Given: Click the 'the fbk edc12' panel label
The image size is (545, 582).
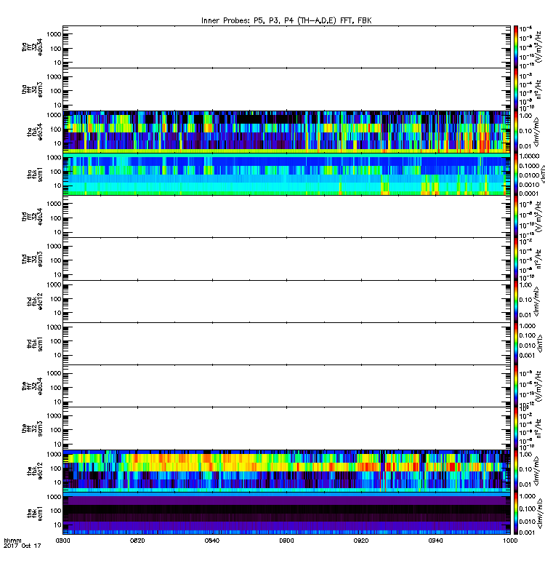Looking at the screenshot, I should (x=35, y=471).
